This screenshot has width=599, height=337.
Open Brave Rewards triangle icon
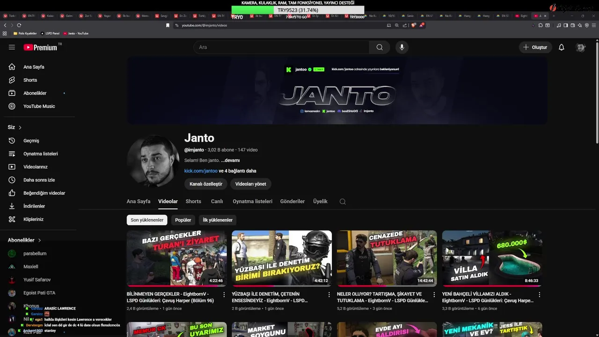coord(422,25)
